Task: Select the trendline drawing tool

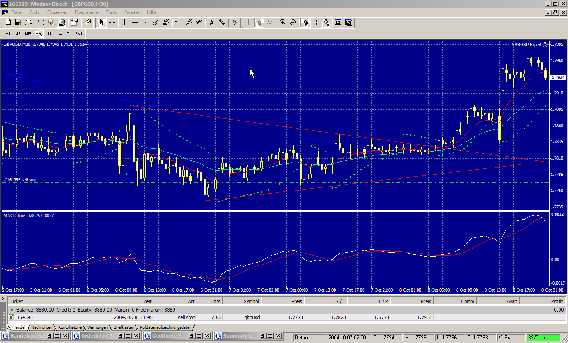Action: click(x=145, y=23)
